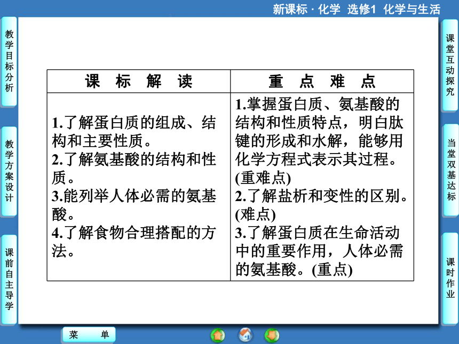
Task: Switch to 教学目标分析 side tab
Action: click(x=10, y=61)
